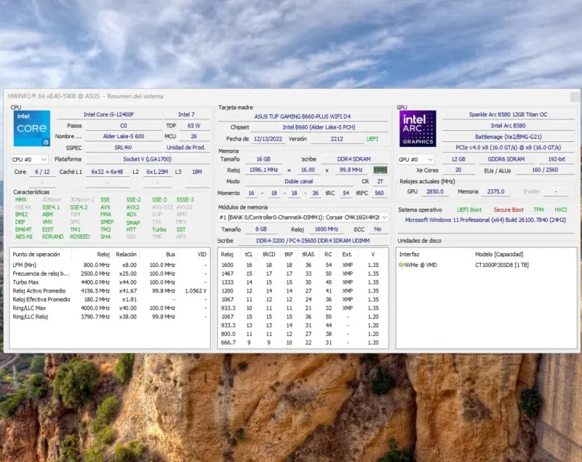Click the AVX2 feature flag
The width and height of the screenshot is (582, 462).
coord(132,207)
